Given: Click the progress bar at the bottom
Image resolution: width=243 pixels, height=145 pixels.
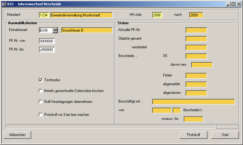Looking at the screenshot, I should 110,127.
